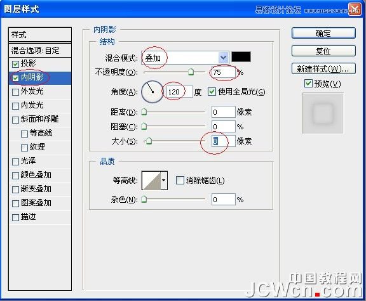Toggle the 预览 checkbox

(308, 84)
